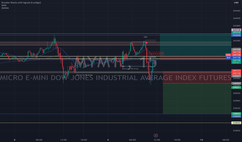This screenshot has width=242, height=142.
Task: Click the blue 33890 price label
Action: 236,116
